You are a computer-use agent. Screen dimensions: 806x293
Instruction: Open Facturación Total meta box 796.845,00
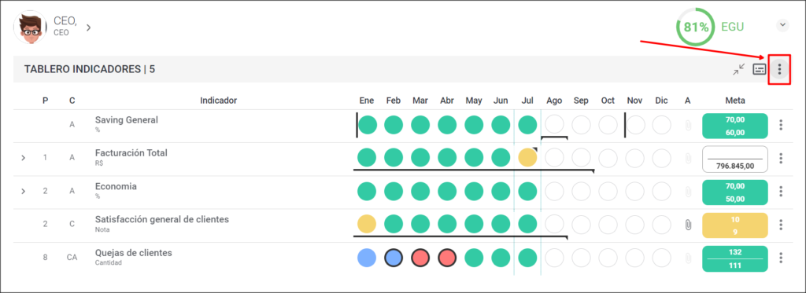[734, 159]
